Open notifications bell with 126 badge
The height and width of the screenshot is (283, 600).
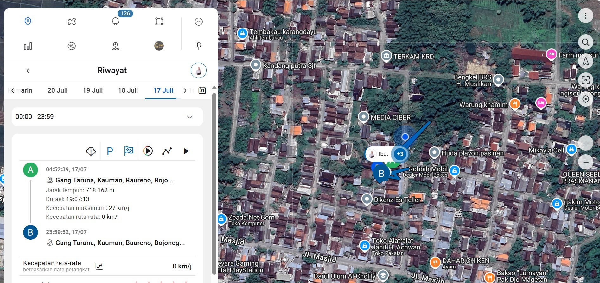(116, 22)
